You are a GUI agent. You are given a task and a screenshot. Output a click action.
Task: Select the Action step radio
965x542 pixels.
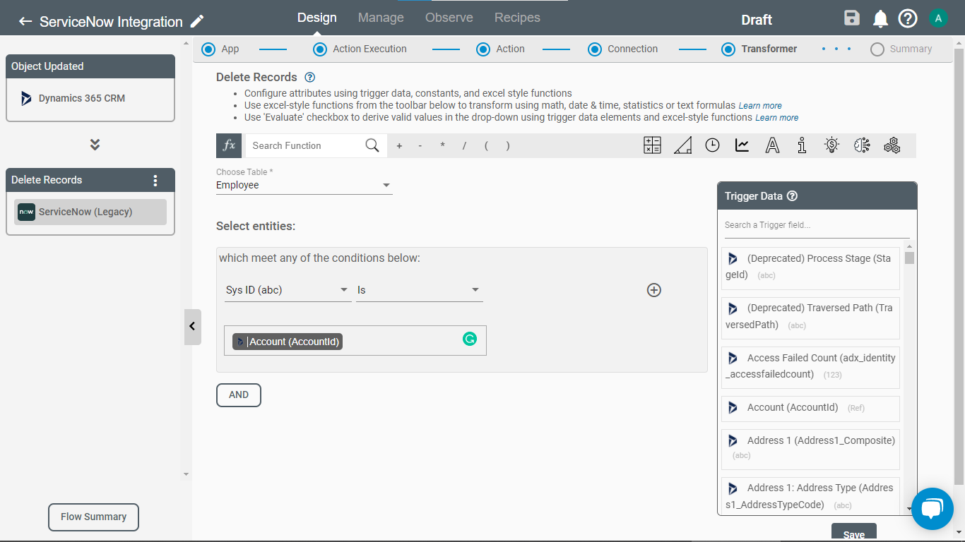coord(483,49)
